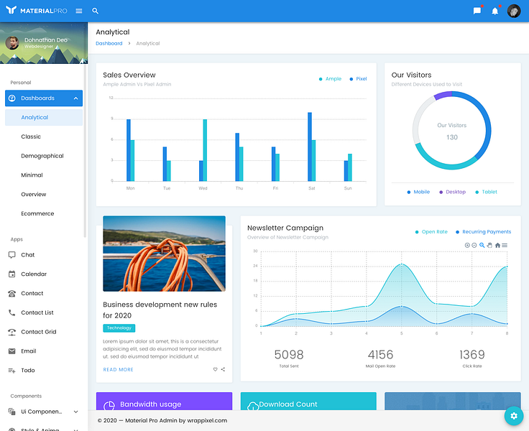The height and width of the screenshot is (431, 529).
Task: Share the article via share icon
Action: tap(223, 369)
